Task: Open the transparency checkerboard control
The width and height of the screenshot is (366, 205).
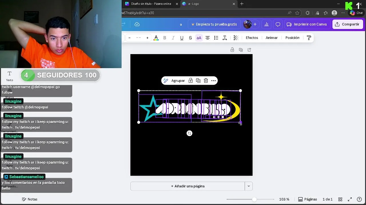Action: click(236, 38)
